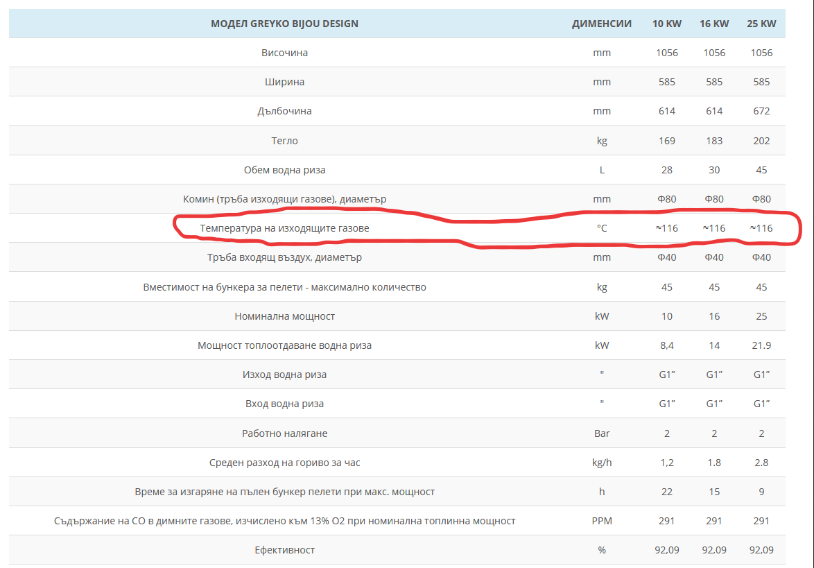Click the burn time value 9
This screenshot has width=814, height=568.
coord(761,491)
